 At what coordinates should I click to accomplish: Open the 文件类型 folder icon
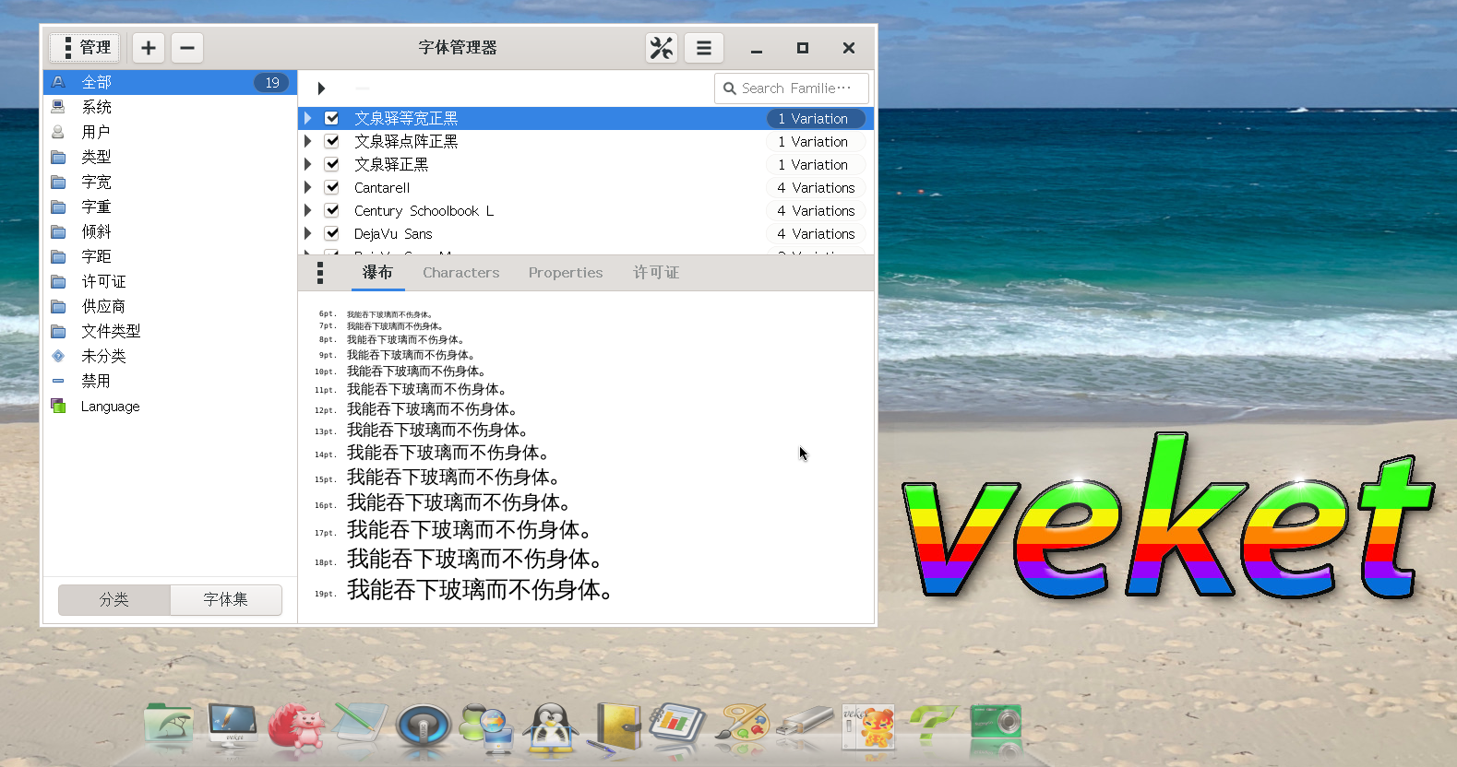click(58, 331)
